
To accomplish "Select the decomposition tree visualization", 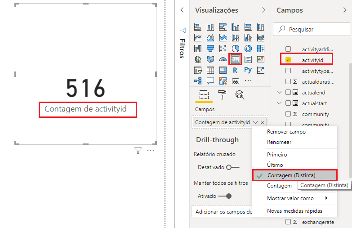I will coord(197,80).
